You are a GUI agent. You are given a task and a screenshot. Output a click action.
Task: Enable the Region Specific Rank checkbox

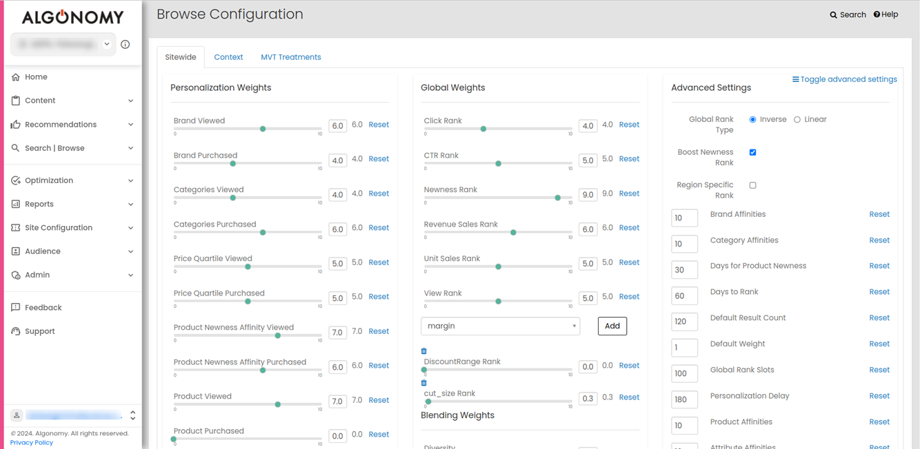(x=752, y=185)
